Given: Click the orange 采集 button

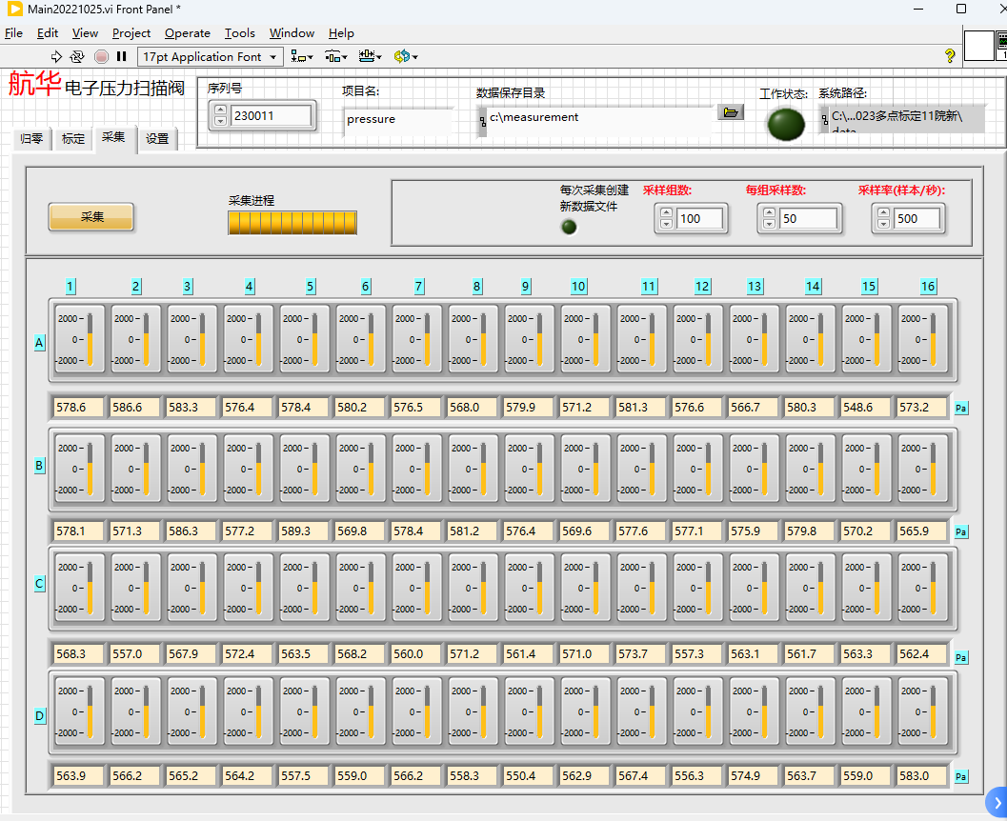Looking at the screenshot, I should coord(91,217).
